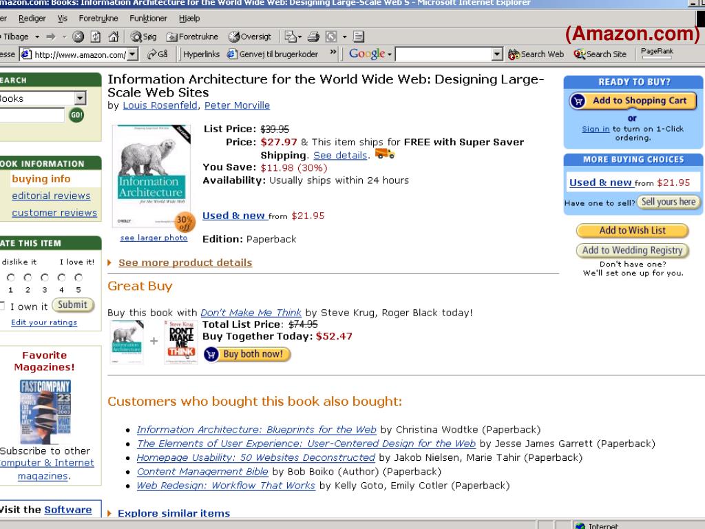Open the Foretrukne favorites toolbar button
Viewport: 705px width, 529px height.
[x=193, y=37]
